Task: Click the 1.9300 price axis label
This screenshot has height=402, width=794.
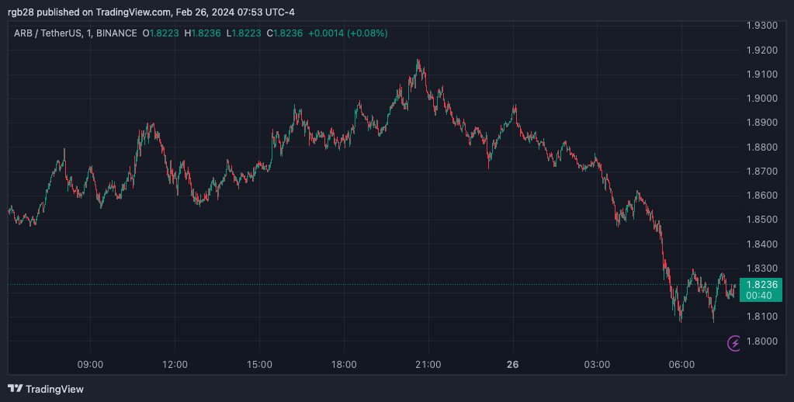Action: (761, 26)
